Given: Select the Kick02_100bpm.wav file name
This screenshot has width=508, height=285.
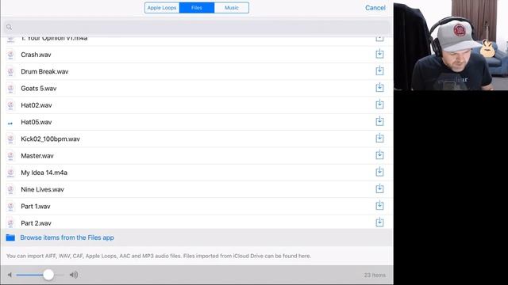Looking at the screenshot, I should click(x=50, y=139).
